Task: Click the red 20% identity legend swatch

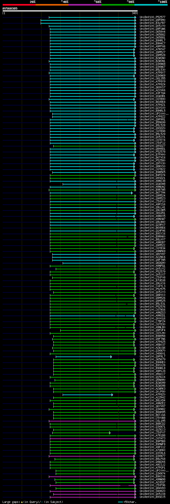Action: [x=19, y=5]
